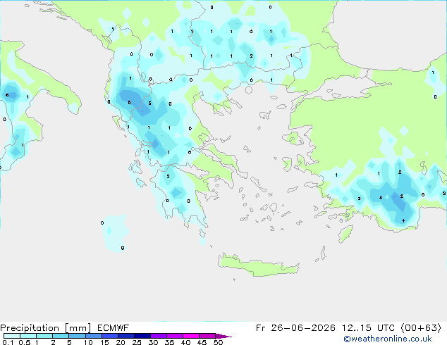Click the legend label '35'
The image size is (447, 345).
pos(169,342)
